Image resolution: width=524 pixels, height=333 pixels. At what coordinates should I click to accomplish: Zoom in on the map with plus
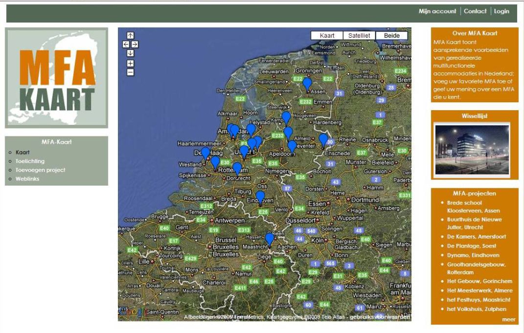pyautogui.click(x=130, y=63)
